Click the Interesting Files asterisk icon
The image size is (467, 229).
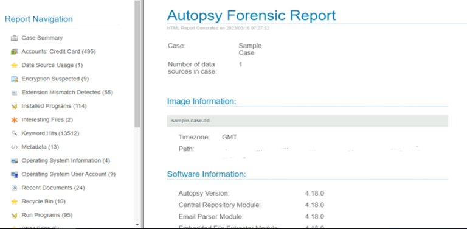pos(15,120)
